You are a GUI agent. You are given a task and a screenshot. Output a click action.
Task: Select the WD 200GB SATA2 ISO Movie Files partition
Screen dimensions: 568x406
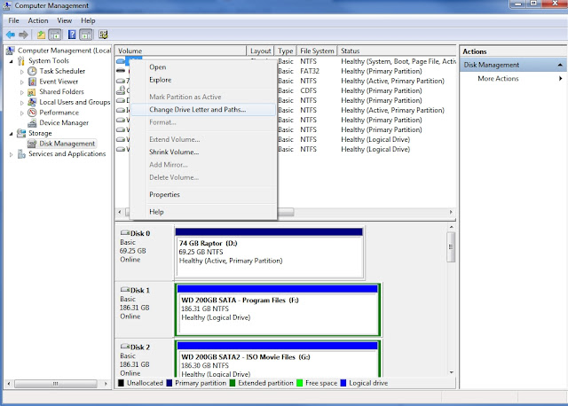[278, 359]
